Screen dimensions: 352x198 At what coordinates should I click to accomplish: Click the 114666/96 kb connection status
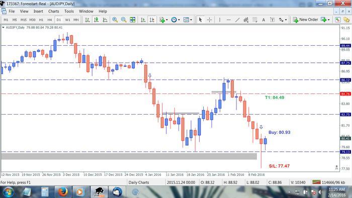click(329, 182)
